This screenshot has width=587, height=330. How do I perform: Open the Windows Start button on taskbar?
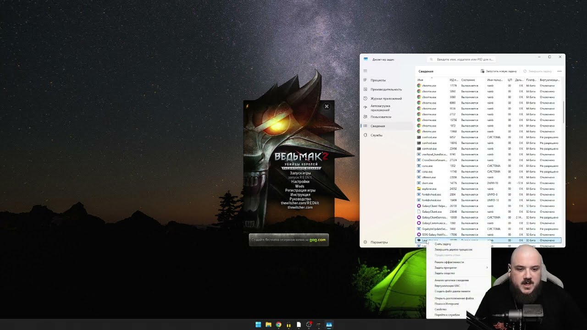258,324
